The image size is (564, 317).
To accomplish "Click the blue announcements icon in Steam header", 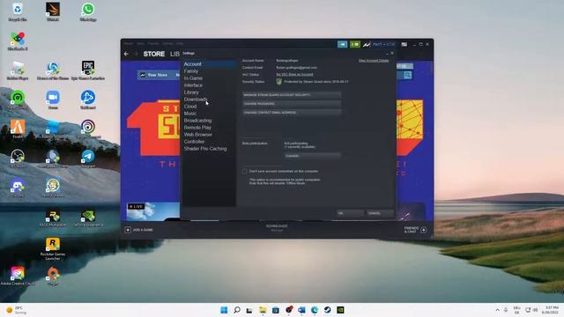I will (343, 44).
